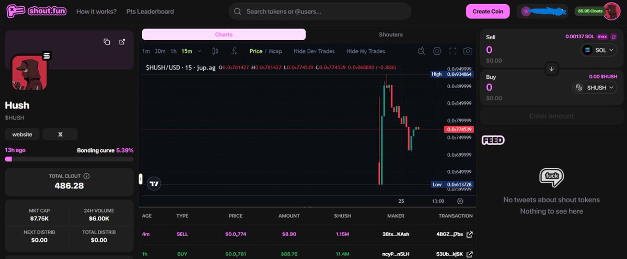This screenshot has height=259, width=627.
Task: Click the 486.28 total clout value
Action: (69, 185)
